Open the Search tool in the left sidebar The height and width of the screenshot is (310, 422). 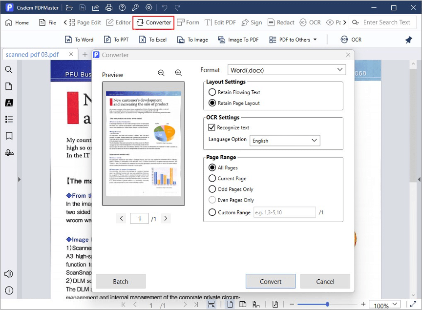tap(8, 69)
